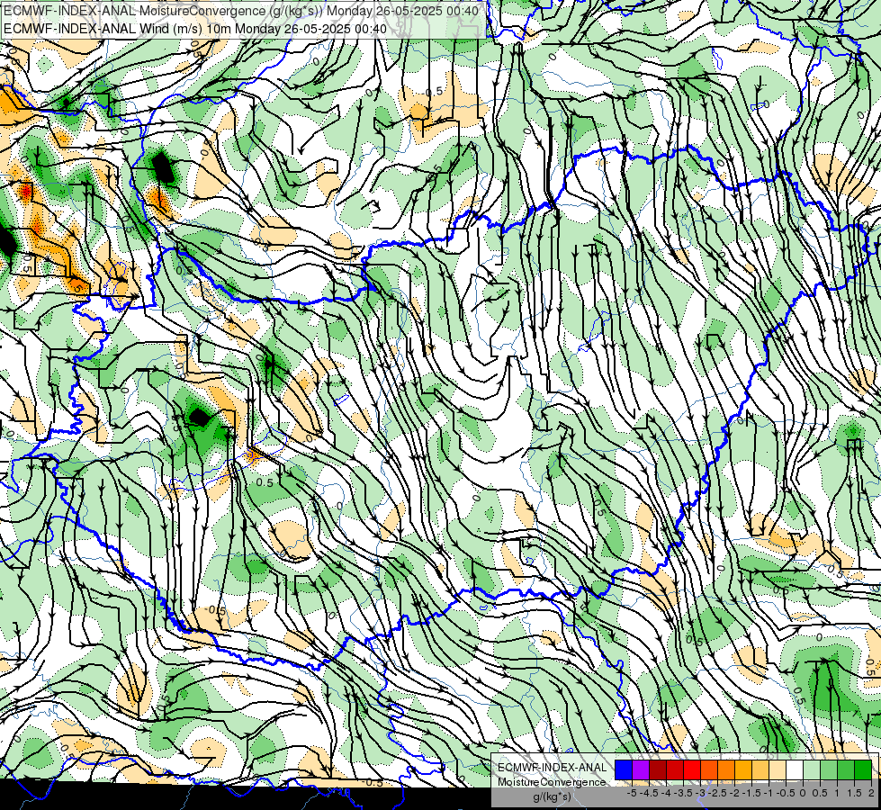Click the 0.5 legend tick value
Image resolution: width=881 pixels, height=810 pixels.
(820, 793)
